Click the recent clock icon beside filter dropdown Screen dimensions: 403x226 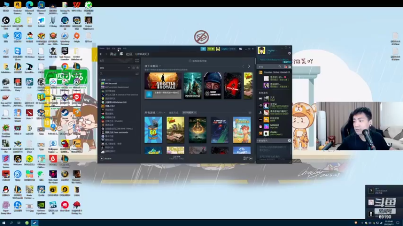click(x=133, y=68)
